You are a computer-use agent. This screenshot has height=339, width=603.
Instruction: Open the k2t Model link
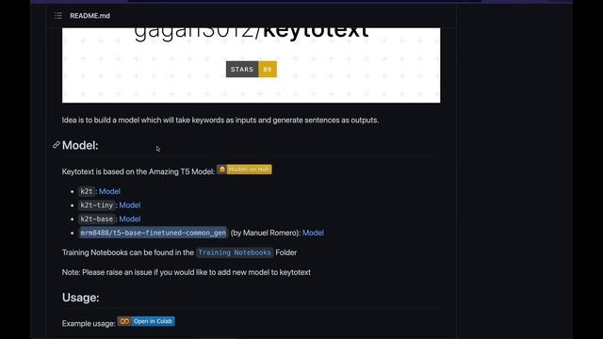click(x=109, y=191)
